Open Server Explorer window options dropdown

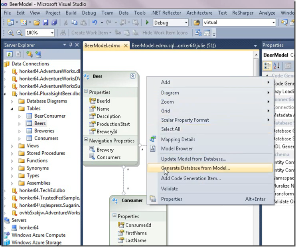point(65,45)
